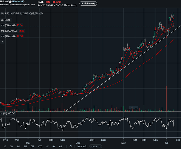Click the ma (50,ma,0) indicator label

tap(8, 25)
